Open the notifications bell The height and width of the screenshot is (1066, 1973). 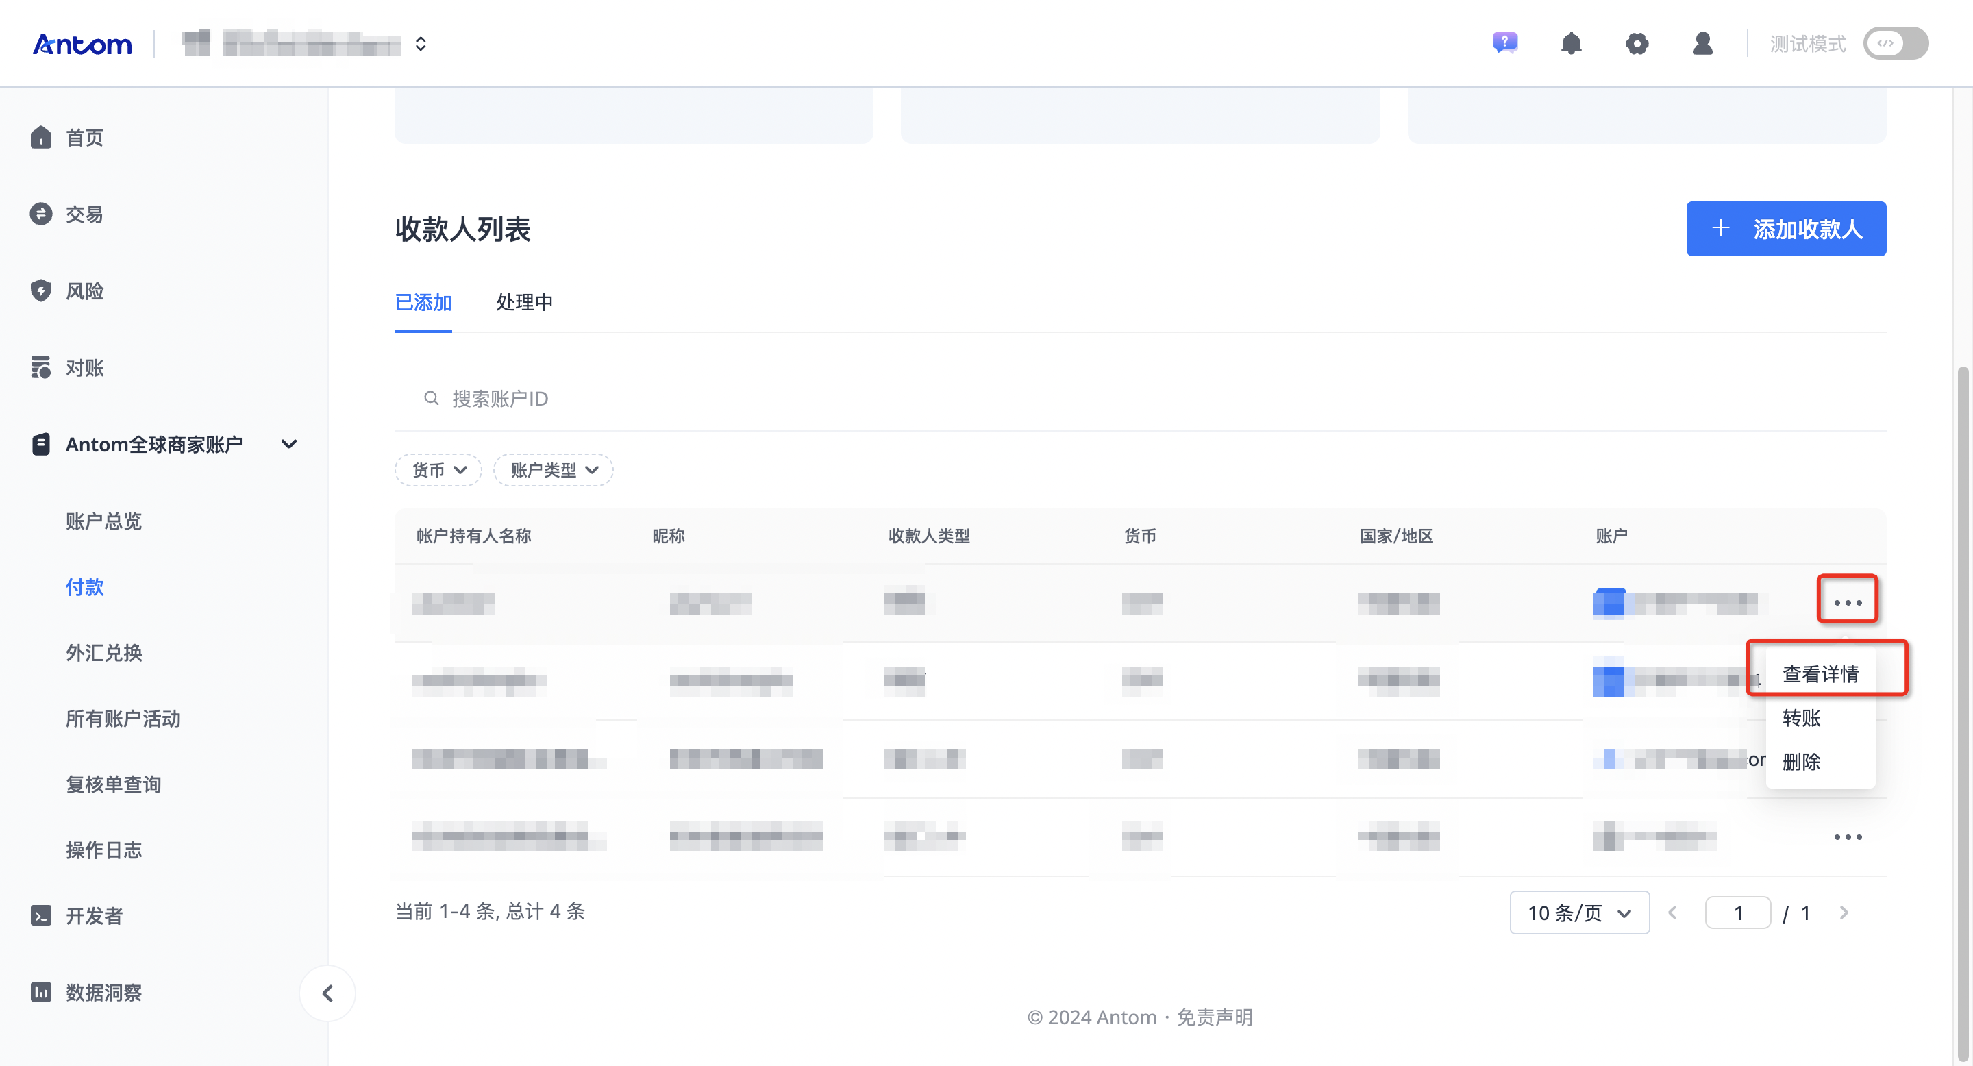pyautogui.click(x=1571, y=44)
